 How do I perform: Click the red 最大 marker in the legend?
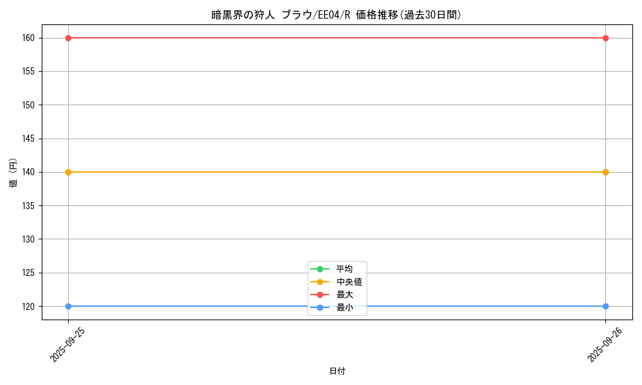[x=320, y=295]
